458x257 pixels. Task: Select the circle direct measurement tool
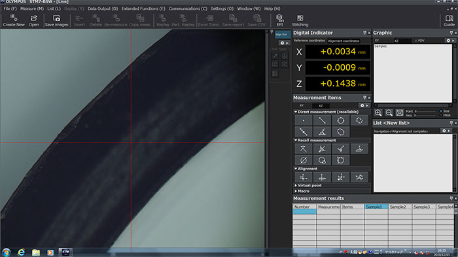click(341, 120)
